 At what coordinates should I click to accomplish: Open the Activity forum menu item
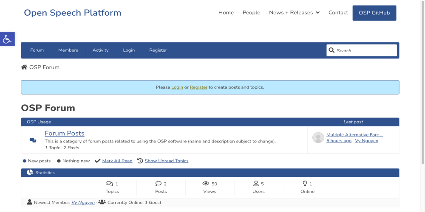tap(100, 50)
